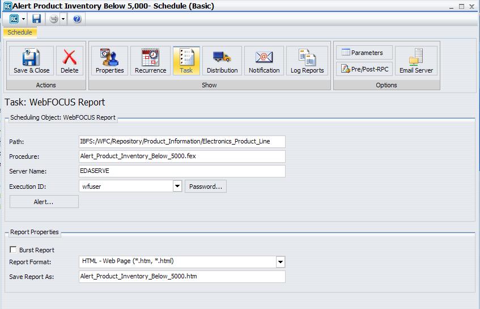
Task: Open Email Server settings
Action: pyautogui.click(x=416, y=61)
